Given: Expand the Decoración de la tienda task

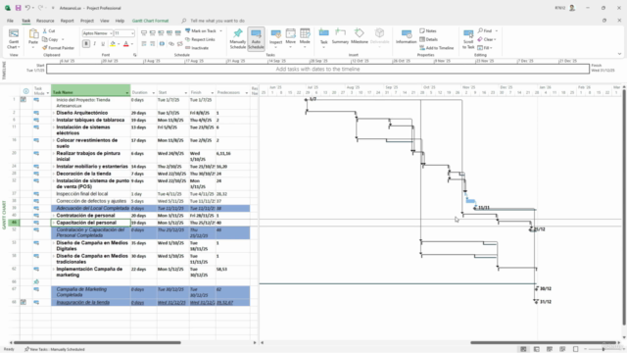Looking at the screenshot, I should (54, 174).
